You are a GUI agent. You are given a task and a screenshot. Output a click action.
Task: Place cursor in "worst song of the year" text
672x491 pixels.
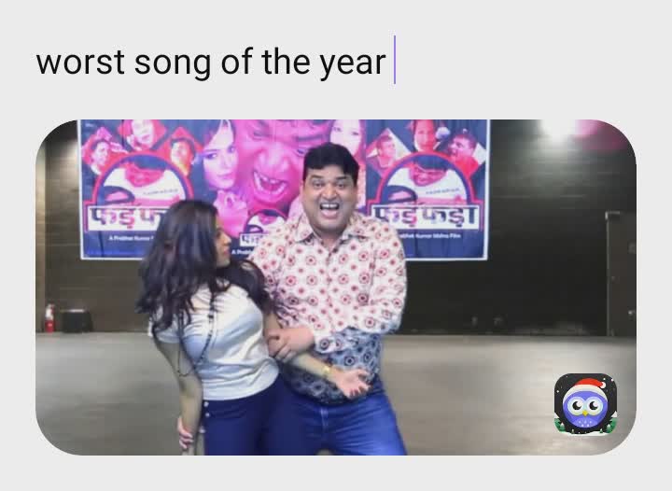point(211,63)
